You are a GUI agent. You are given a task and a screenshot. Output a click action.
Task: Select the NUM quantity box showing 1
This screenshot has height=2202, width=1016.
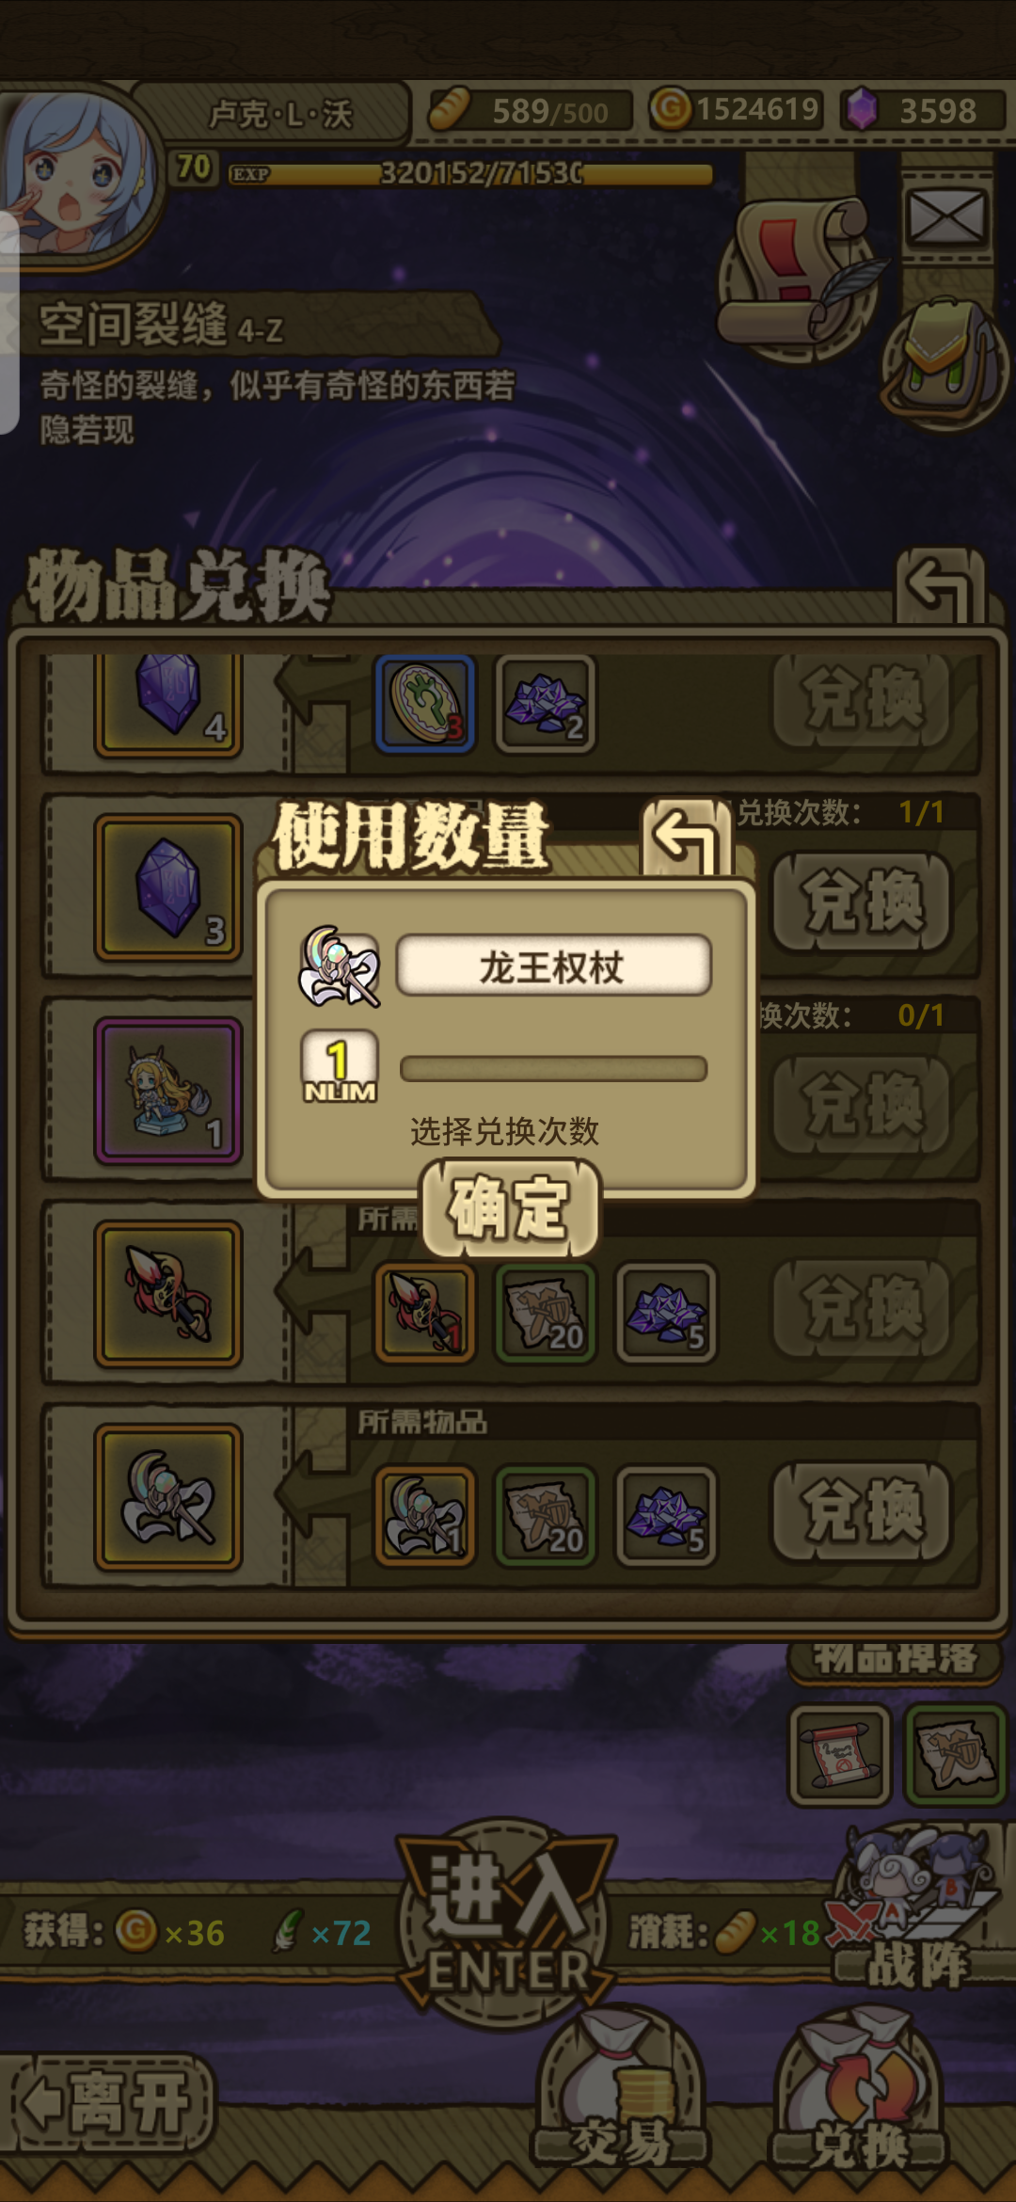(x=339, y=1066)
